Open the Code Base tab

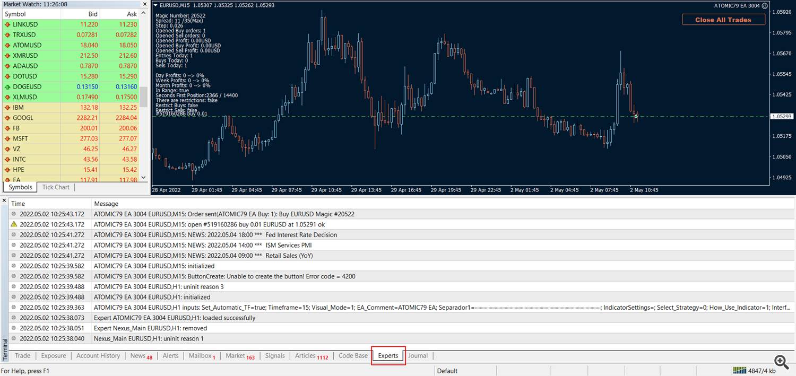click(x=353, y=356)
